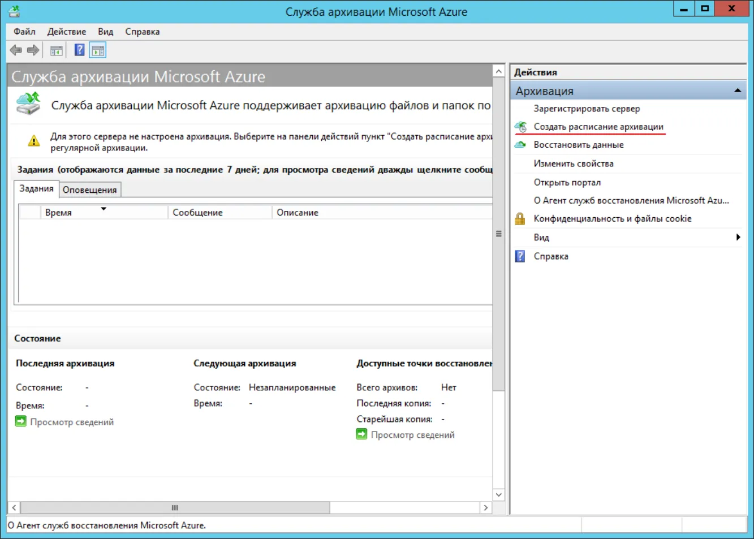This screenshot has height=539, width=754.
Task: Toggle the console tree toolbar icon
Action: (x=57, y=51)
